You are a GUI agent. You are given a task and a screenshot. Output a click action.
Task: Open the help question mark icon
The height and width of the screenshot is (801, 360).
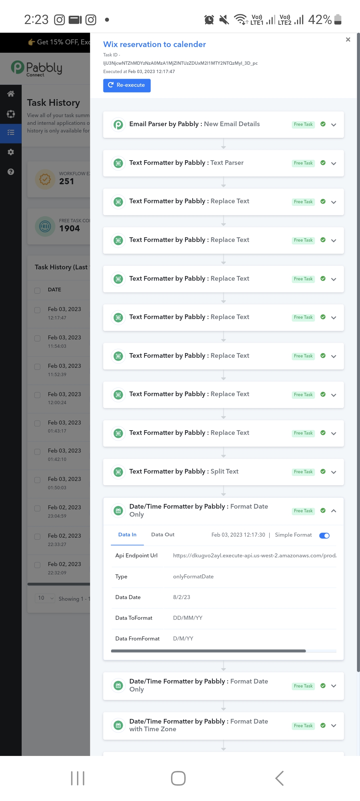[x=11, y=172]
